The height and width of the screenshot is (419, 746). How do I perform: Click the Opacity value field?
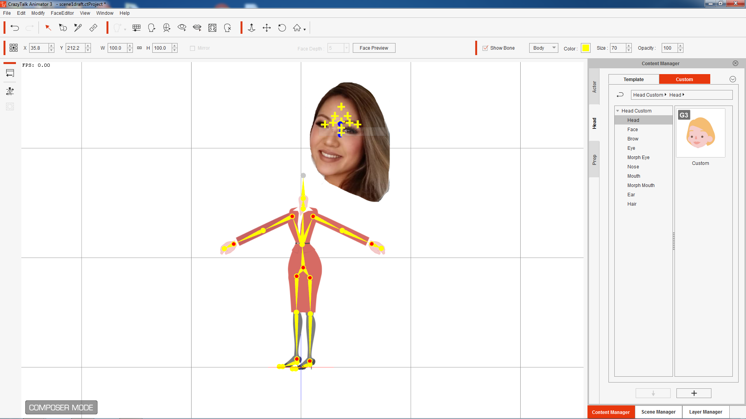(x=669, y=48)
